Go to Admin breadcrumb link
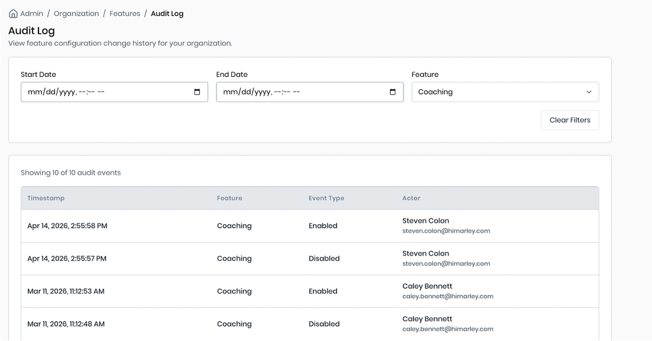The image size is (652, 341). (x=31, y=14)
